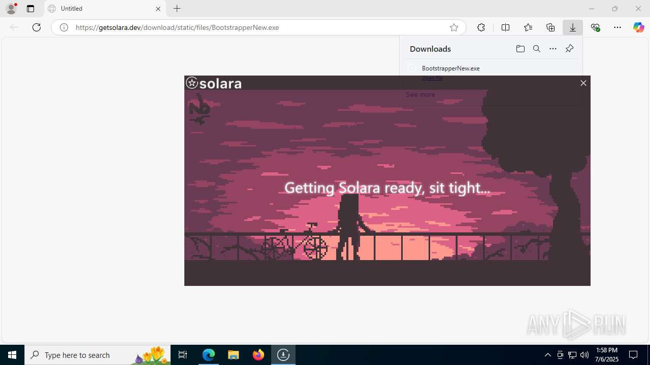Click the taskbar search box
This screenshot has height=365, width=650.
(x=97, y=355)
